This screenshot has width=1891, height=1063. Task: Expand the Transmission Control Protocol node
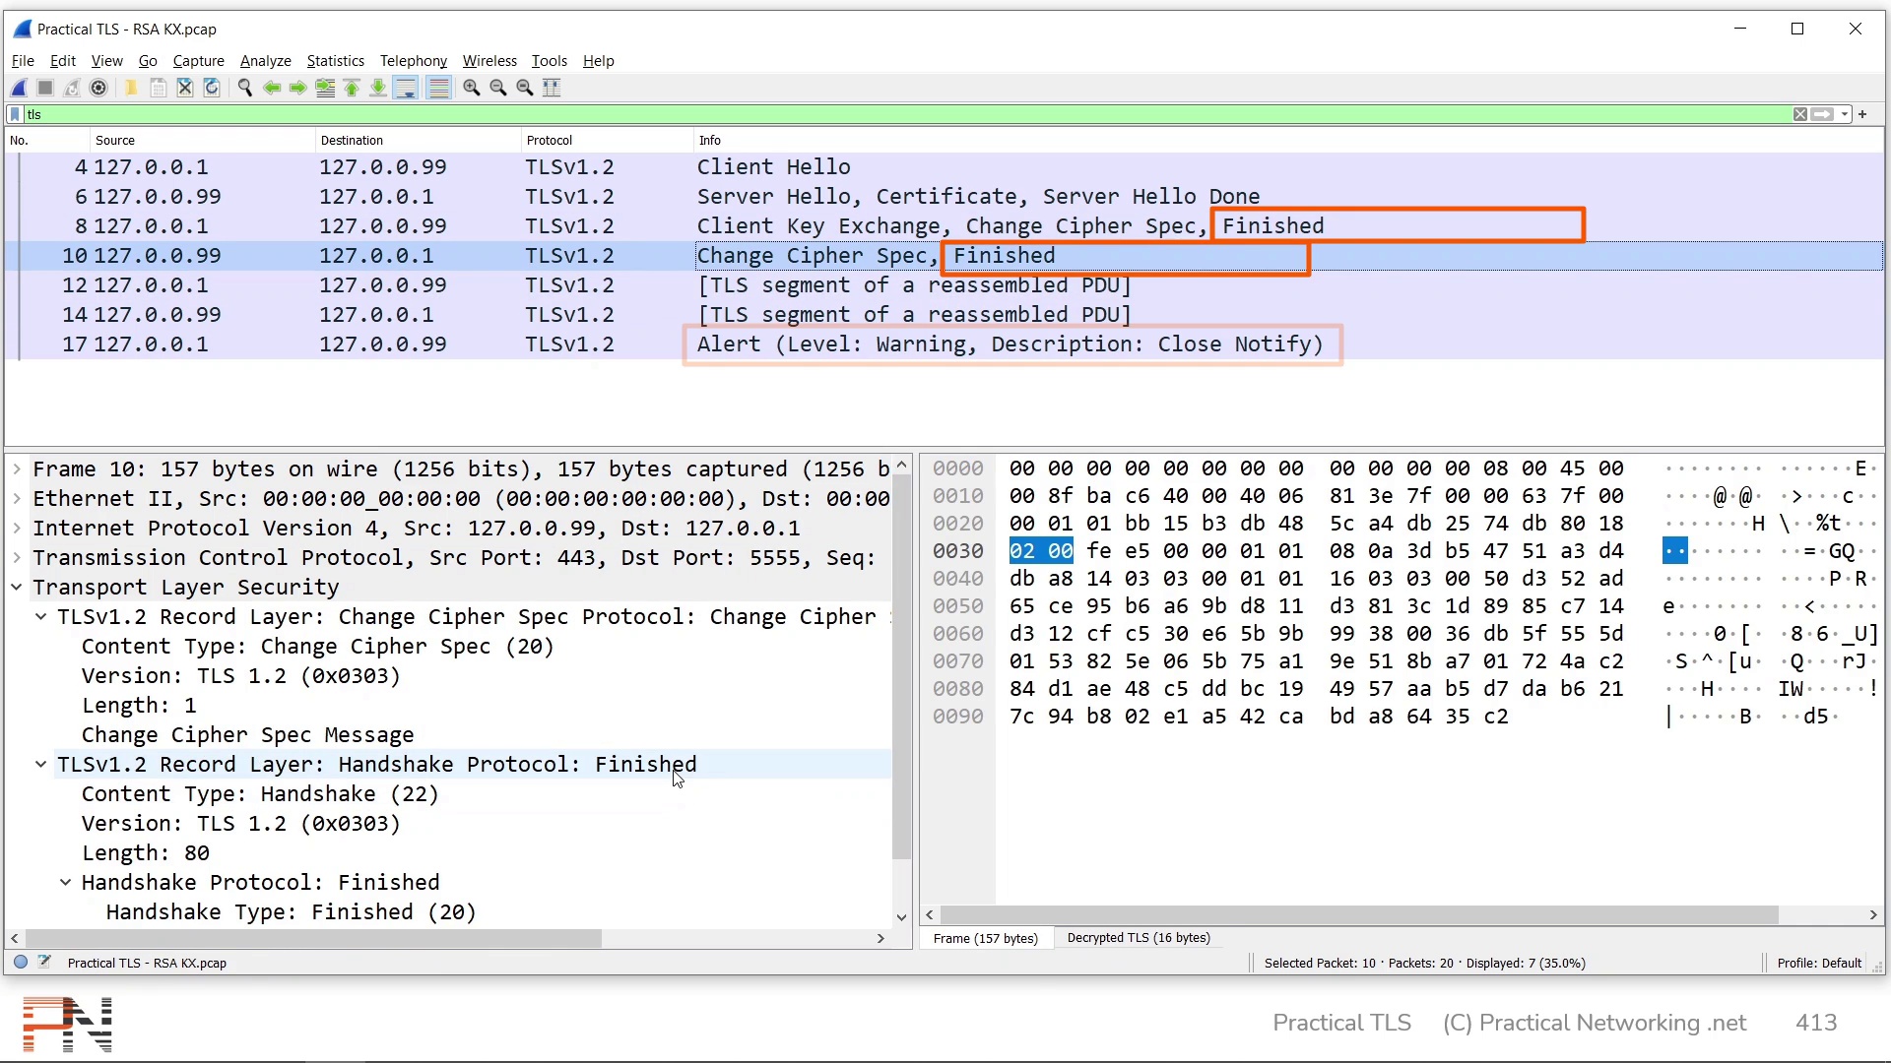point(17,558)
